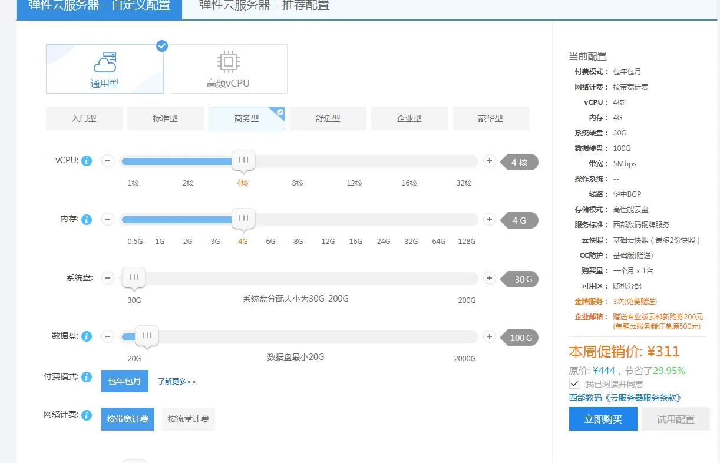Set vCPU to 32核 on the scale
720x463 pixels.
[x=464, y=183]
